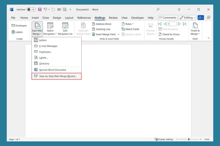This screenshot has width=220, height=146.
Task: Open Match Fields dialog
Action: coord(130,29)
